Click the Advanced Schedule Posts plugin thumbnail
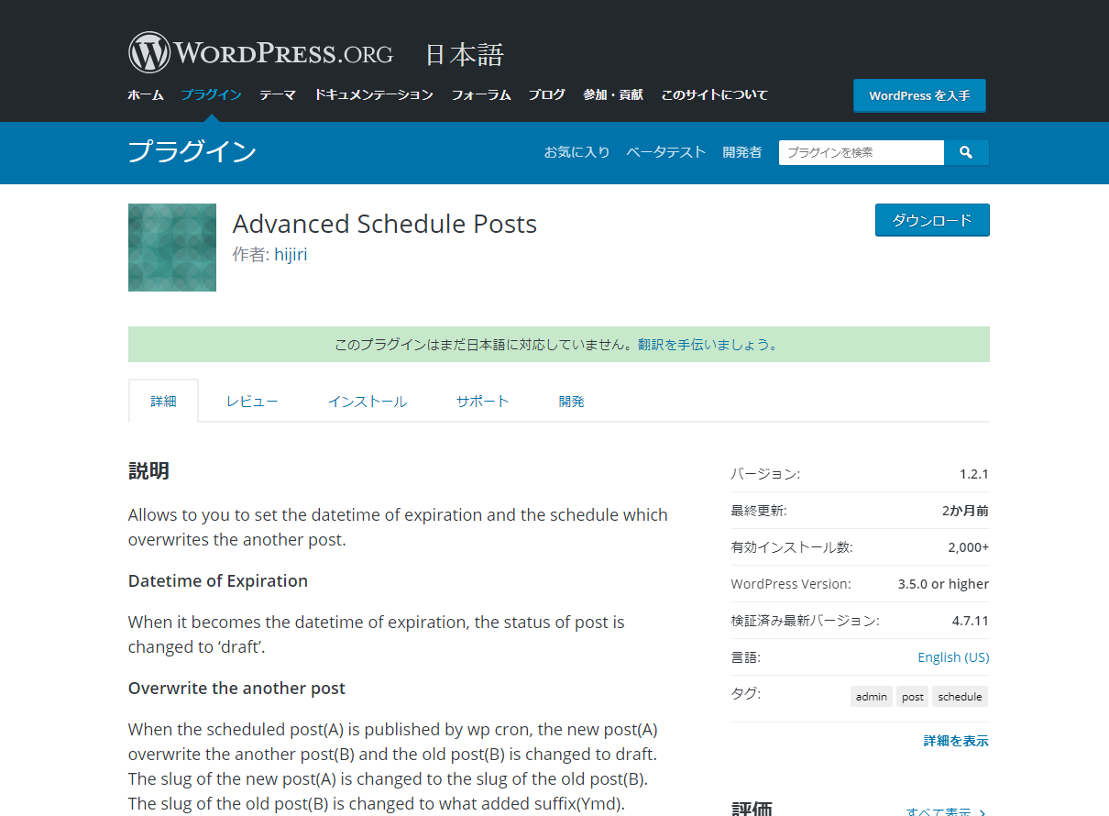This screenshot has height=816, width=1109. (x=172, y=248)
